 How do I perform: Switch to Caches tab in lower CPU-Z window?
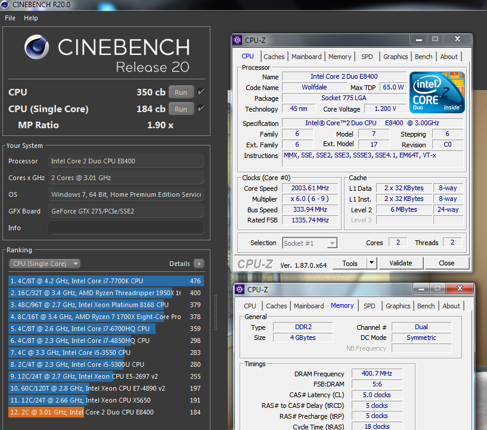click(x=277, y=306)
